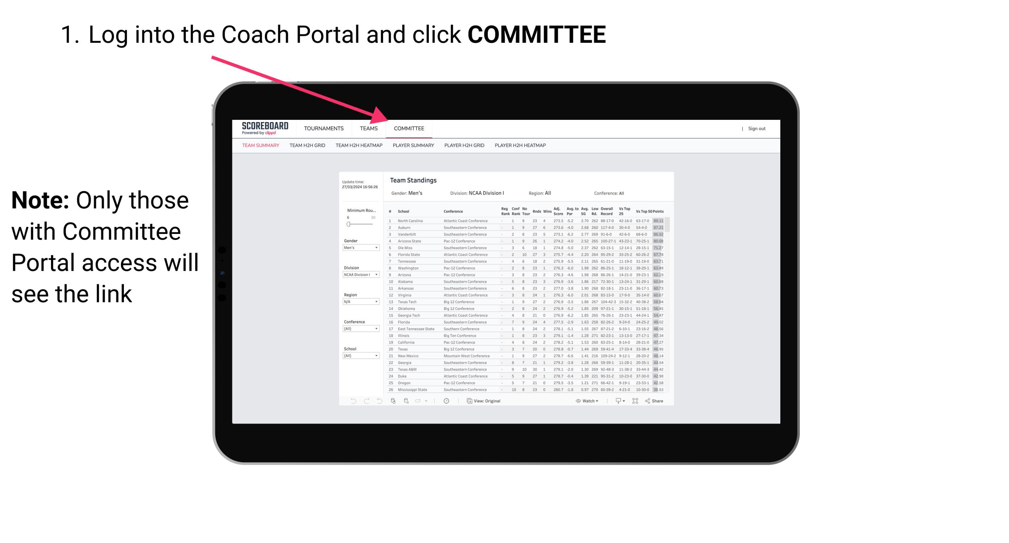Click the View Original icon
Viewport: 1009px width, 543px height.
[x=468, y=401]
